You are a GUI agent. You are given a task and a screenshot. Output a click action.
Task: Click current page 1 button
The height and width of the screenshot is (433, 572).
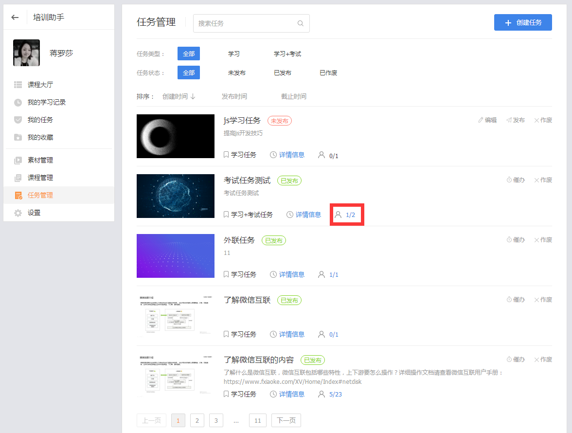pyautogui.click(x=178, y=420)
